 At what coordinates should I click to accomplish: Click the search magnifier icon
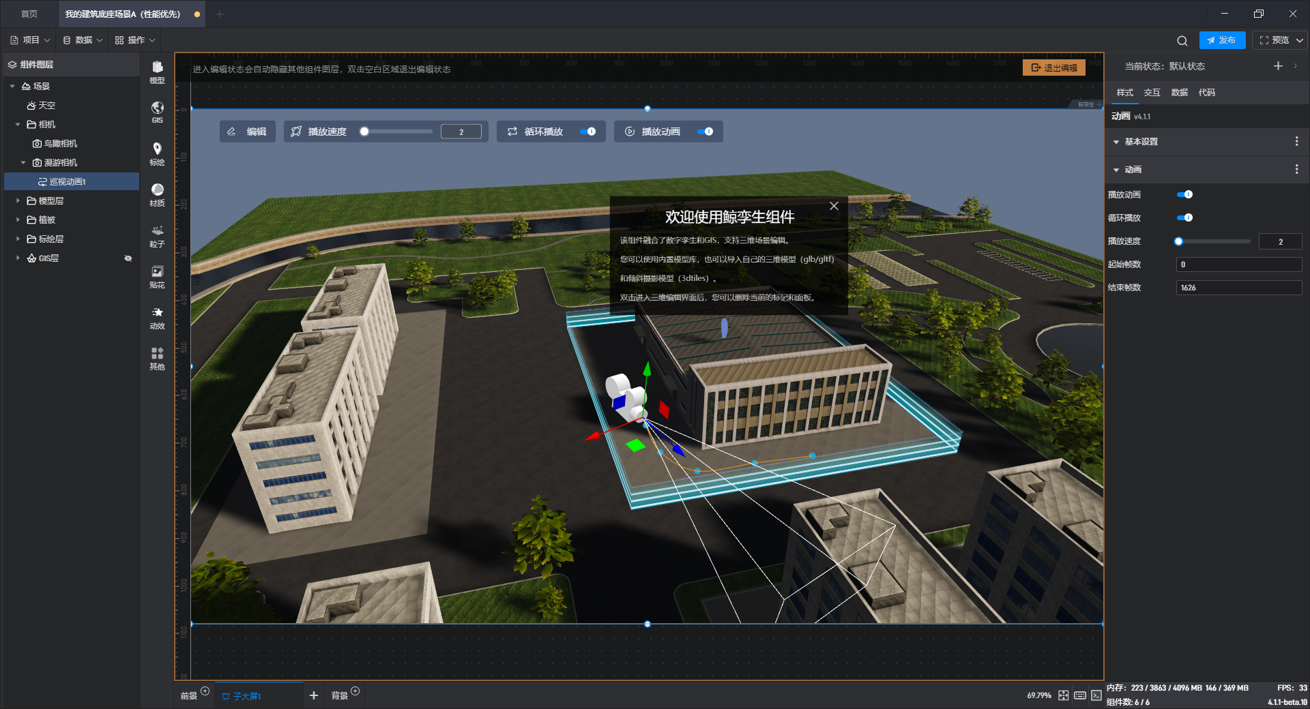click(1182, 41)
